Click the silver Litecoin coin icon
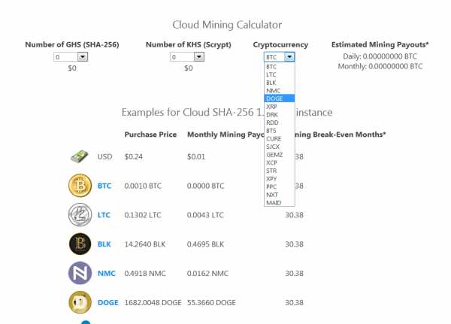Screen dimensions: 451x324 click(80, 215)
